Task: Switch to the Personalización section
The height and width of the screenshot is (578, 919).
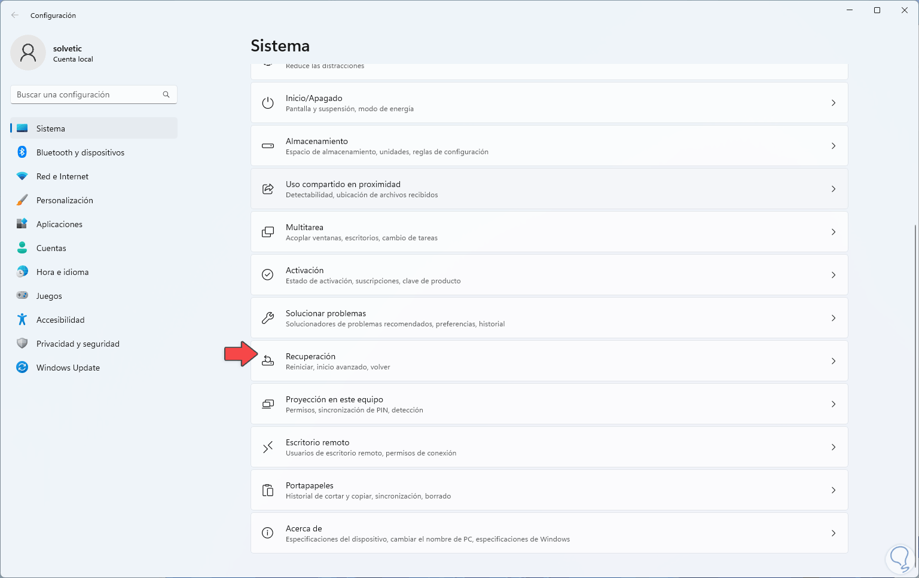Action: click(x=65, y=200)
